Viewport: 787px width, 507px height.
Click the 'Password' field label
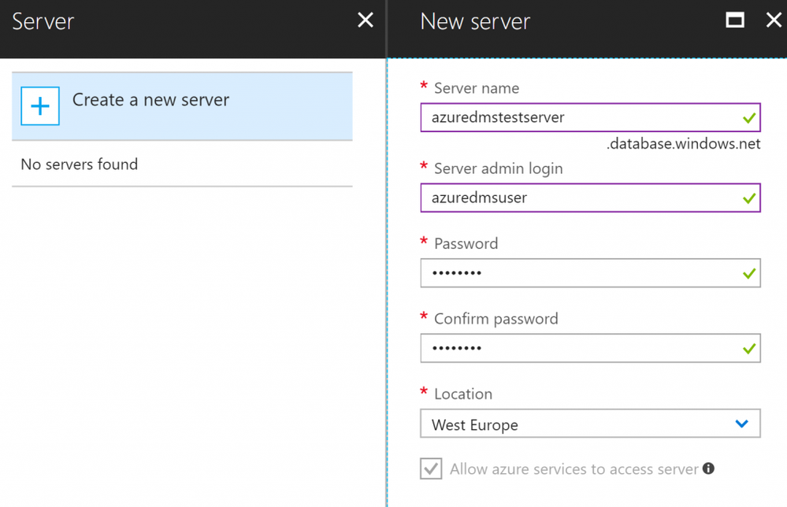click(466, 244)
